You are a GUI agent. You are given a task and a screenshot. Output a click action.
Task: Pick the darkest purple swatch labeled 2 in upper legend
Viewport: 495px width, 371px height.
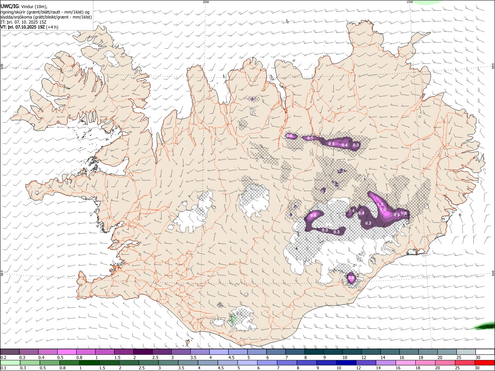coord(142,352)
